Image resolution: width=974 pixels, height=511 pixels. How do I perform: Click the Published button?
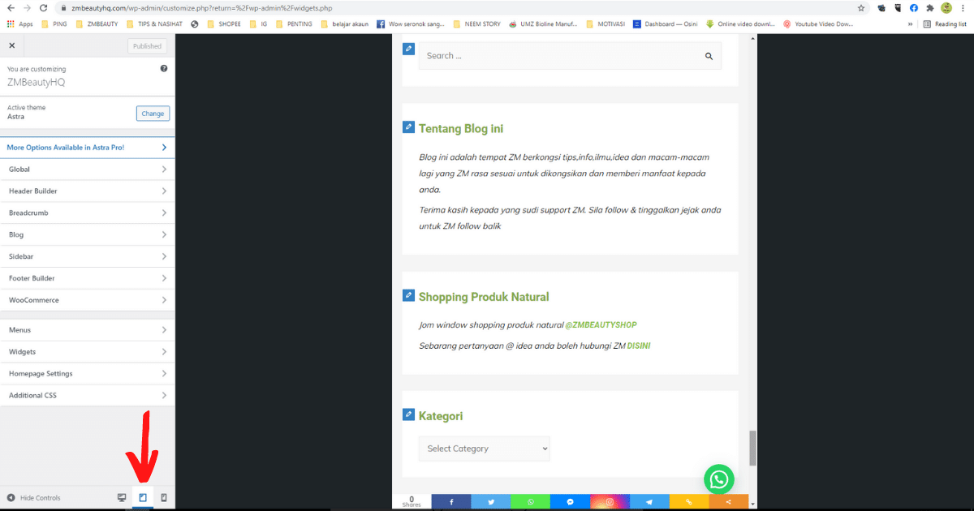point(147,46)
